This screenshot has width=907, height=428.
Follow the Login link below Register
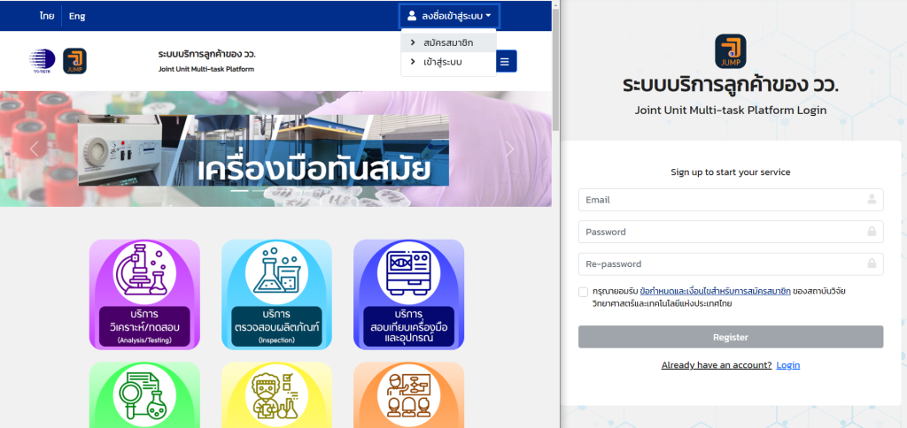tap(787, 365)
